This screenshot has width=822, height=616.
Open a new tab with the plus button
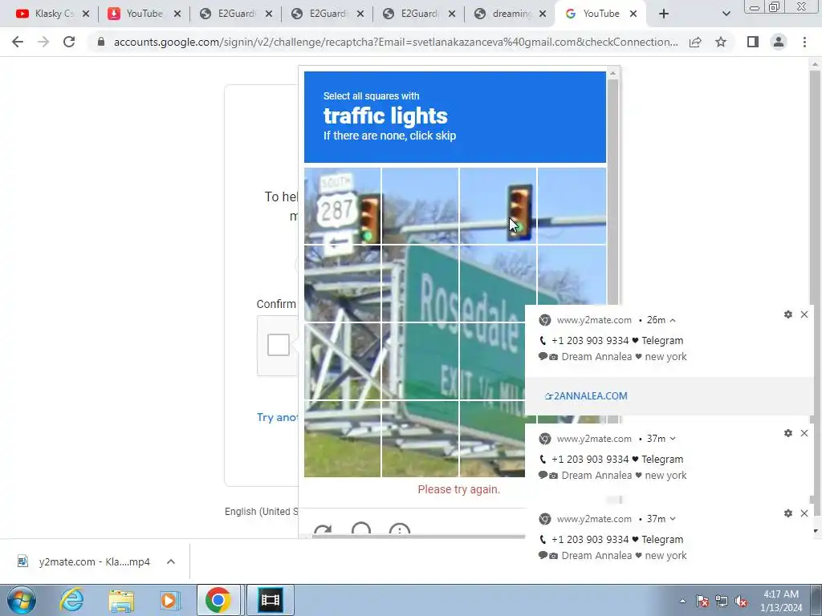[664, 14]
